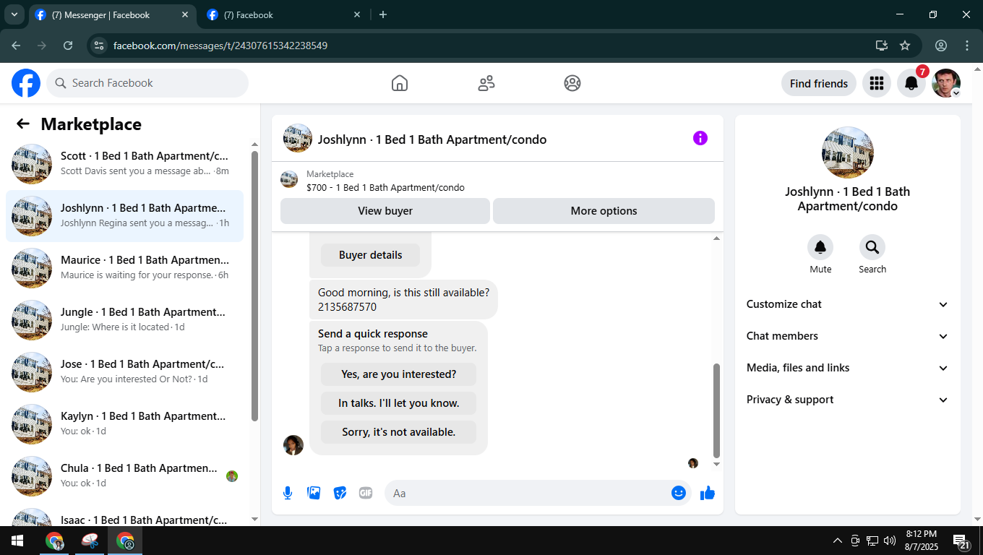Open the Maurice conversation

point(124,268)
